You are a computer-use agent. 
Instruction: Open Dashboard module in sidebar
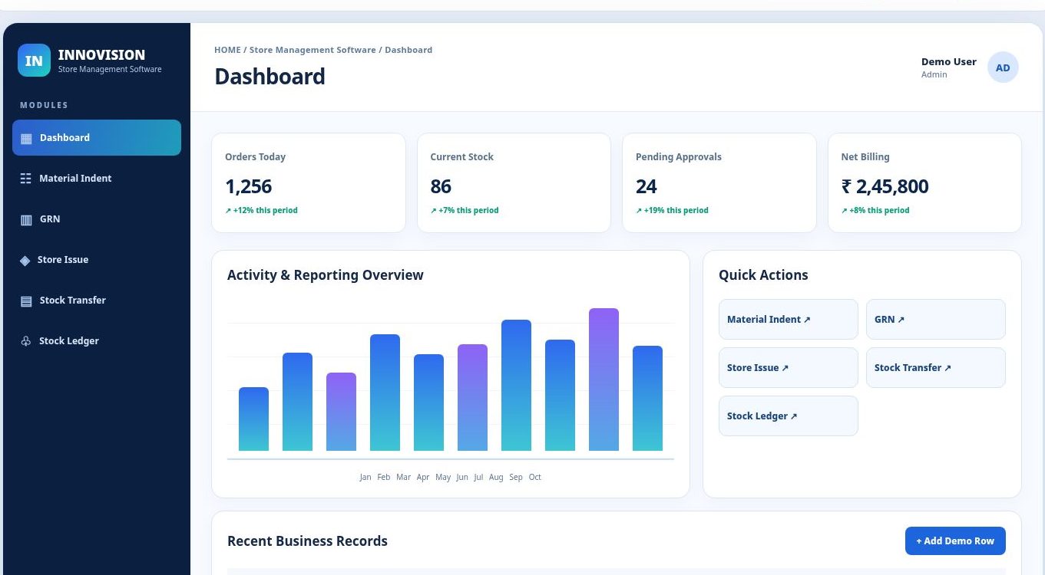97,137
